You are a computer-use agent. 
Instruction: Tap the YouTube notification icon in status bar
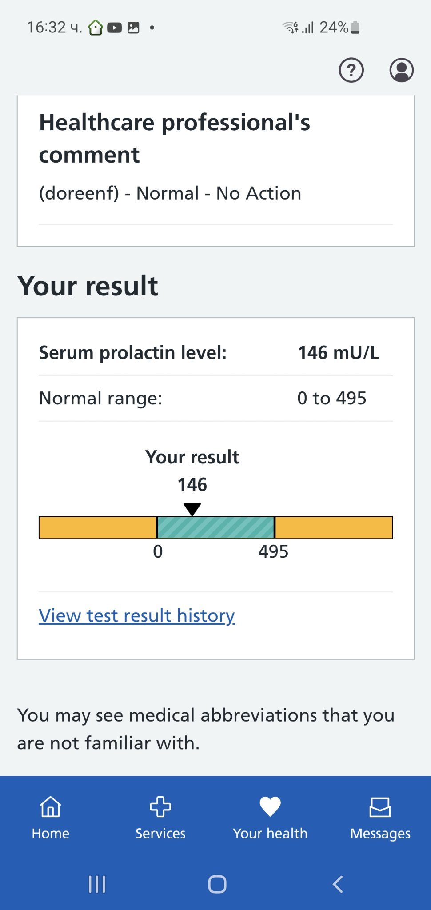tap(114, 28)
